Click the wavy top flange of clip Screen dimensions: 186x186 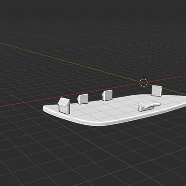[x=151, y=104]
